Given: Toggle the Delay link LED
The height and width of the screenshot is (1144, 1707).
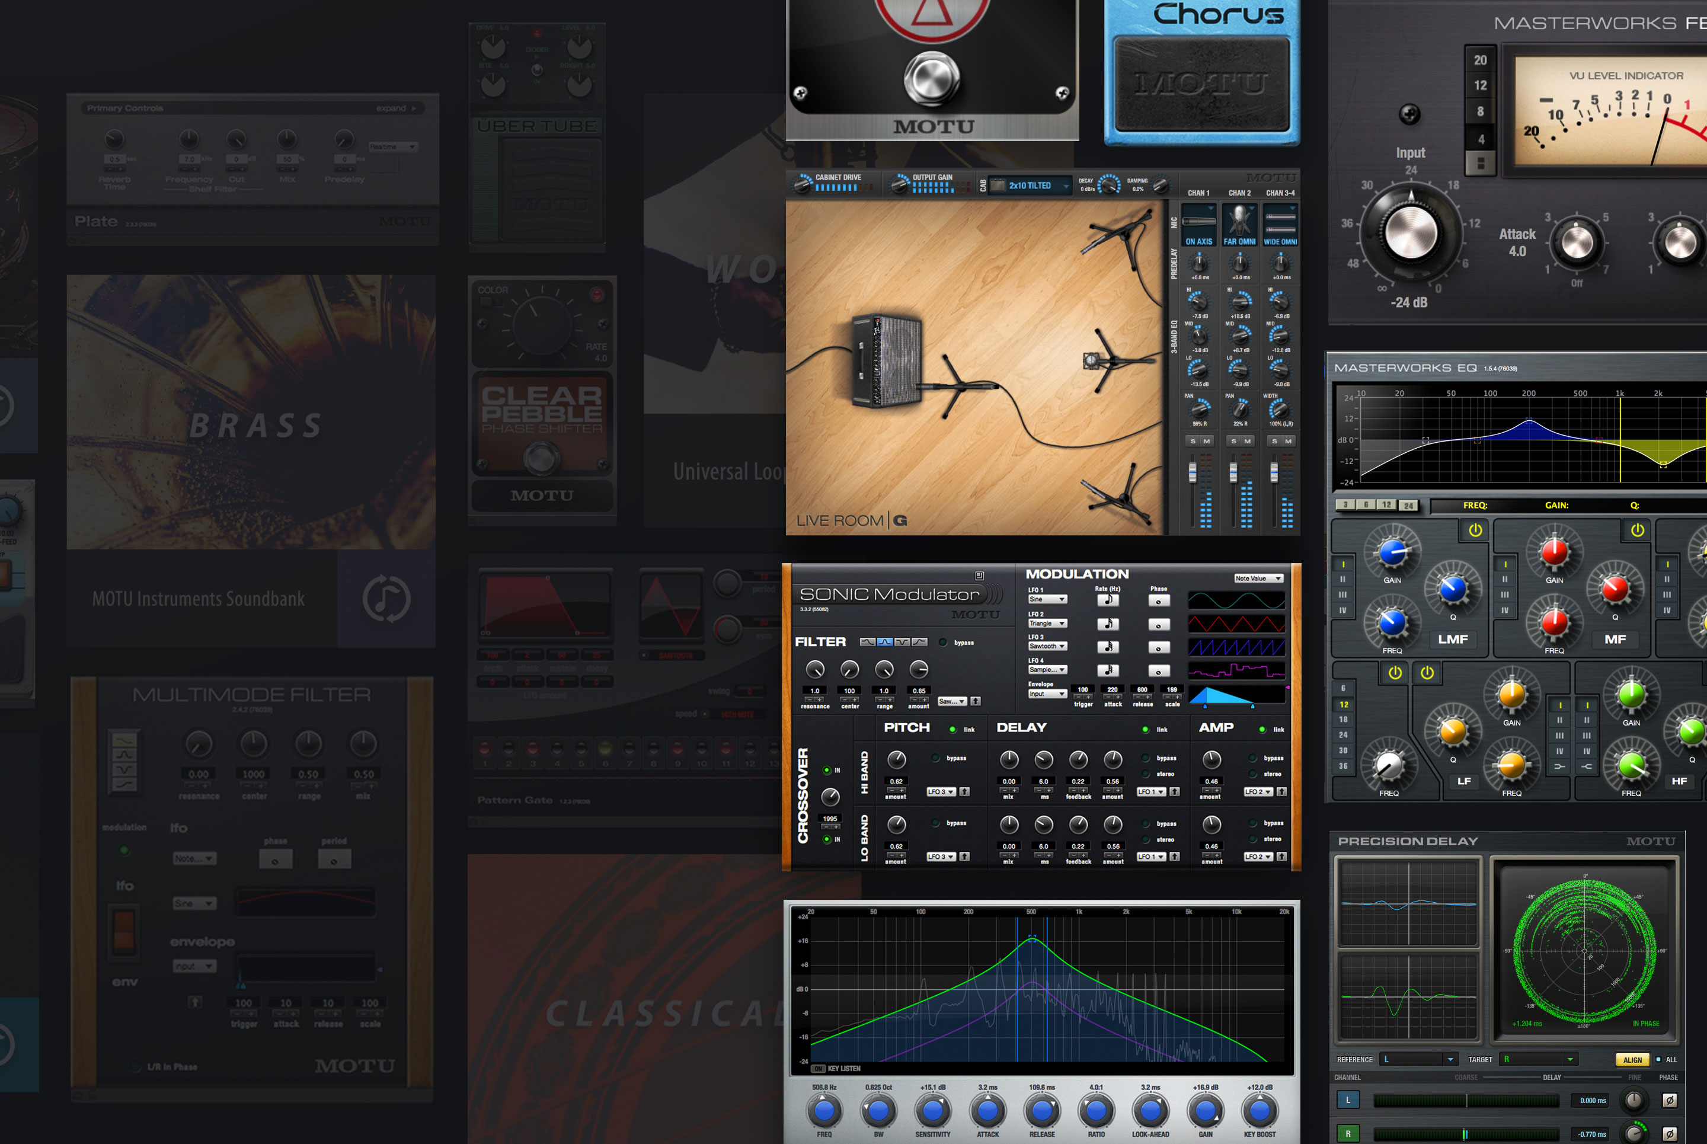Looking at the screenshot, I should pyautogui.click(x=1145, y=730).
